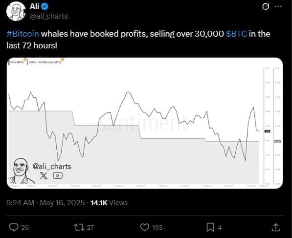The height and width of the screenshot is (238, 292).
Task: Click the reply comment icon
Action: tap(14, 227)
